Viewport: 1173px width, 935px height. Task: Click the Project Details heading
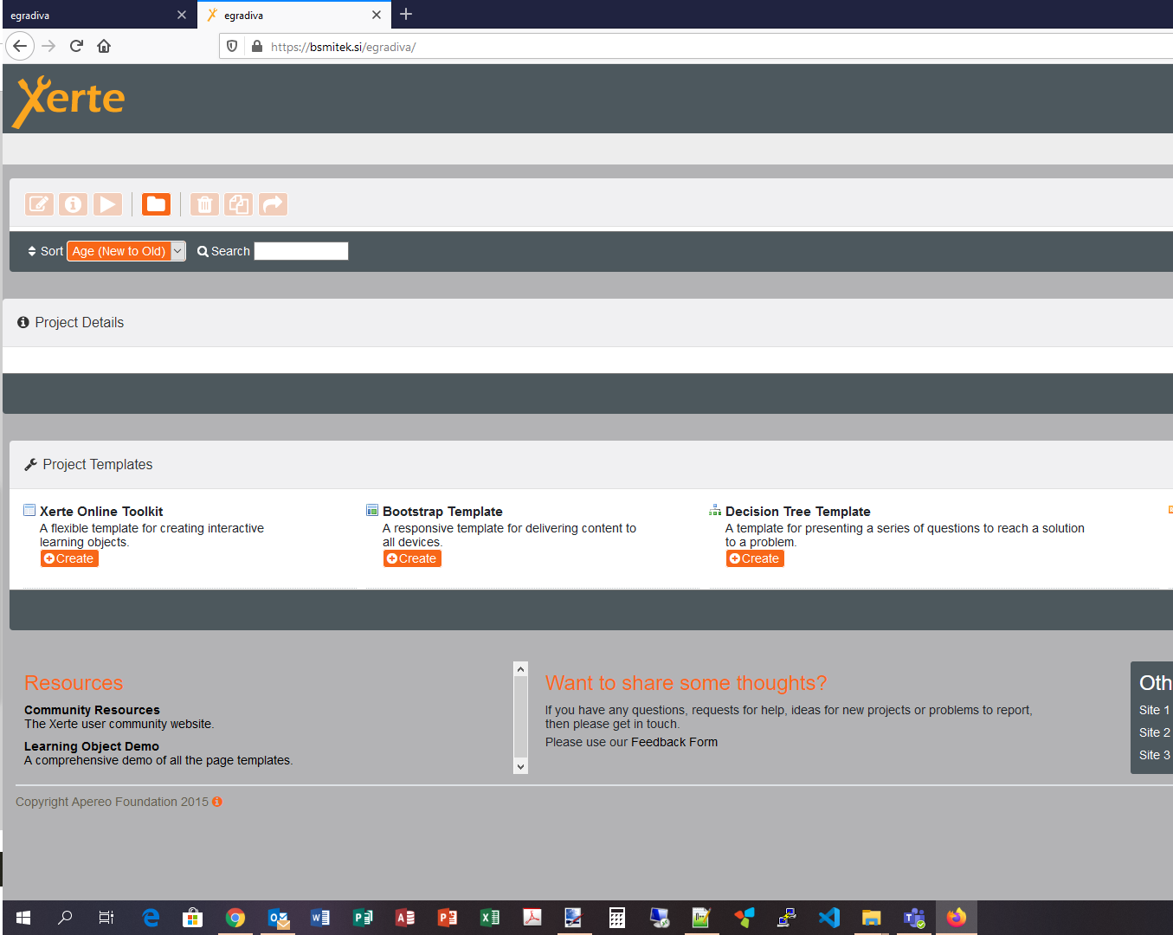coord(80,322)
